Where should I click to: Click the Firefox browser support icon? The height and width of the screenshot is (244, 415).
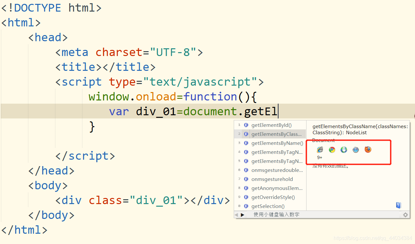point(368,149)
